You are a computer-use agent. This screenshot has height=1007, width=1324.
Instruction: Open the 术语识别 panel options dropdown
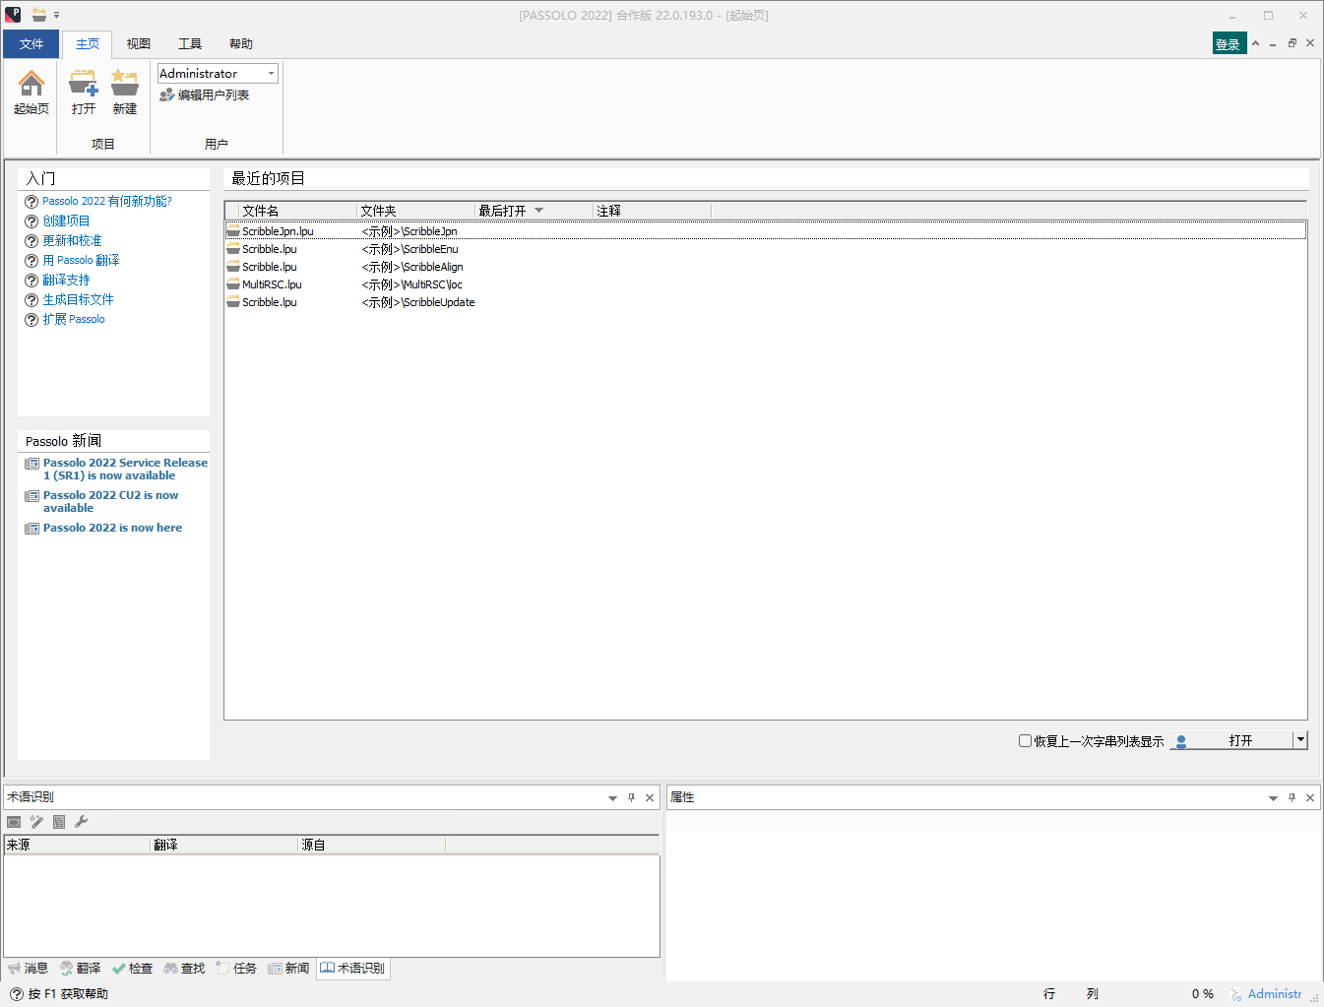(x=612, y=798)
